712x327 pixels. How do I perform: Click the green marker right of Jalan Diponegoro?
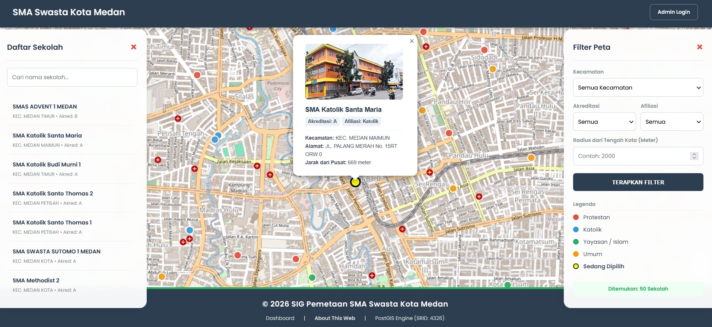[312, 278]
